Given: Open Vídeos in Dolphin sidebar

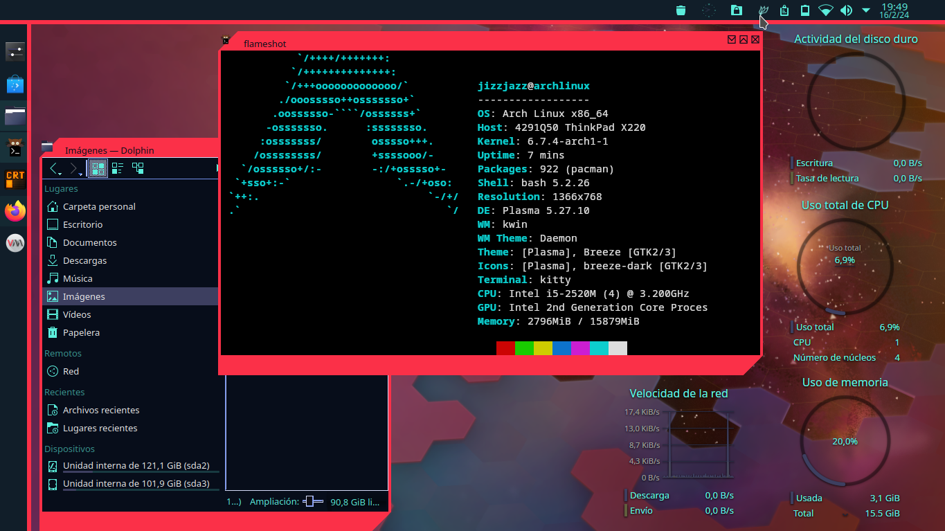Looking at the screenshot, I should [130, 314].
